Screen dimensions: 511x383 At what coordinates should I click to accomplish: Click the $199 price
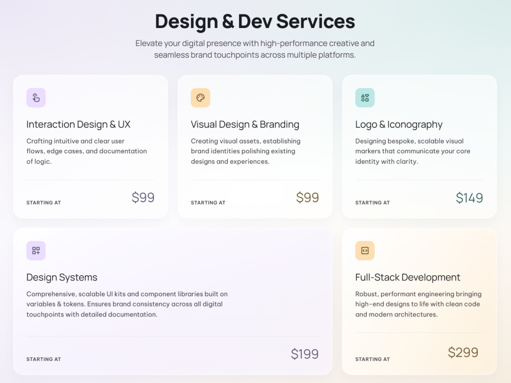point(305,354)
